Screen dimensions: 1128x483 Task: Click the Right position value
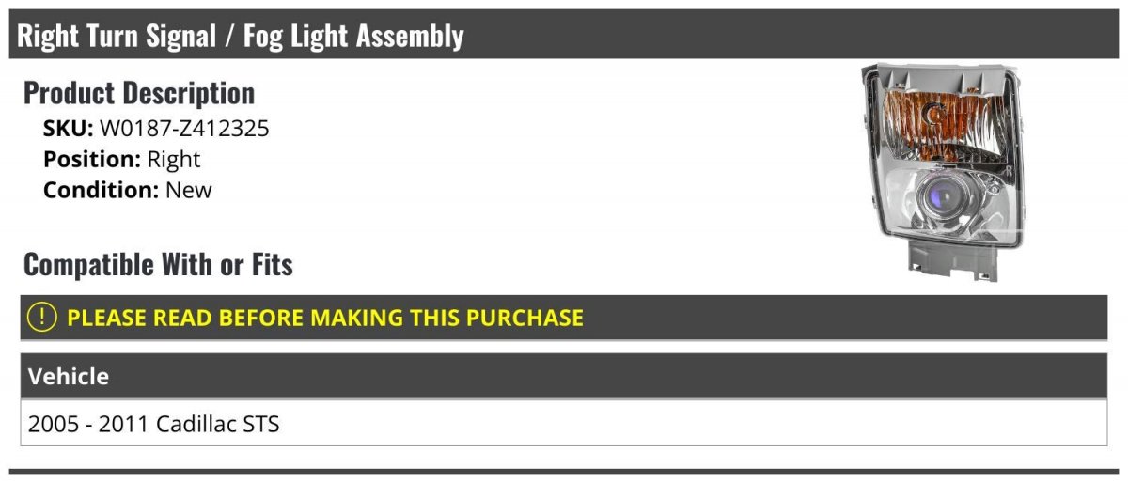pyautogui.click(x=174, y=160)
